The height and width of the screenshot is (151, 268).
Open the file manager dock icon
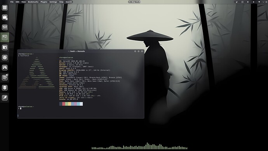[x=5, y=47]
